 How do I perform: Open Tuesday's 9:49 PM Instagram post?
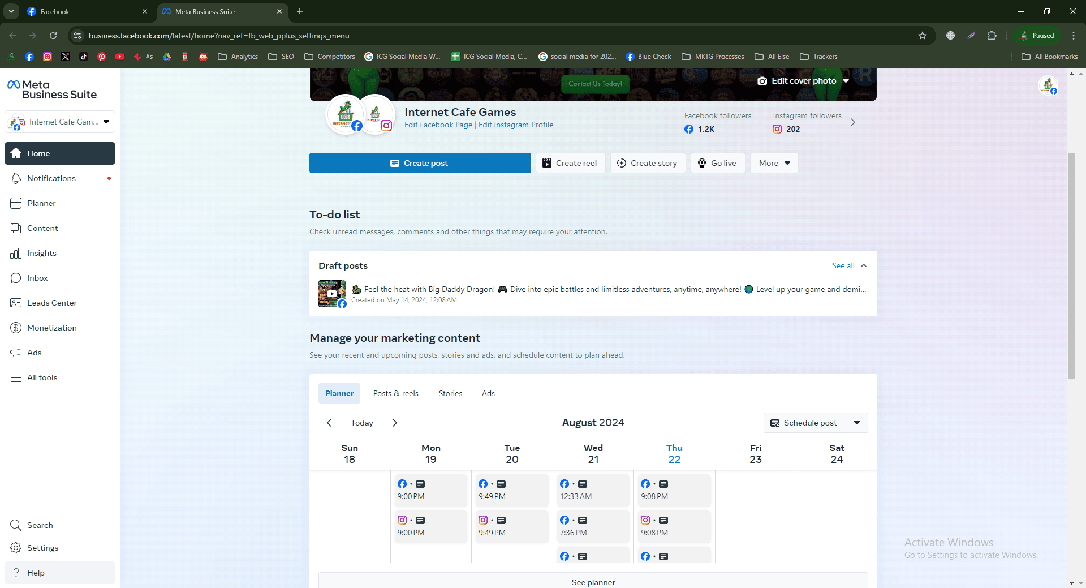click(x=512, y=526)
